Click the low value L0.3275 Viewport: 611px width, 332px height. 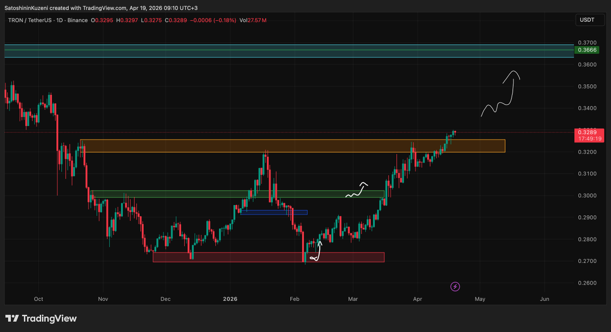pos(152,20)
